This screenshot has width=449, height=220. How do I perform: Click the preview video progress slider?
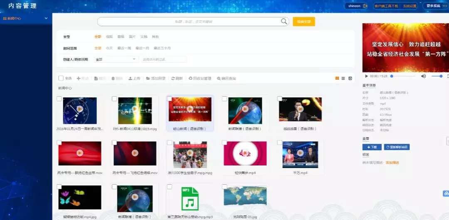click(x=403, y=76)
